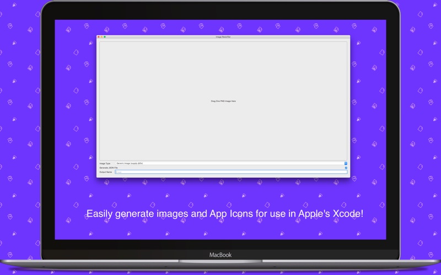This screenshot has width=441, height=275.
Task: Click the Image Resizifier window title
Action: (x=223, y=37)
